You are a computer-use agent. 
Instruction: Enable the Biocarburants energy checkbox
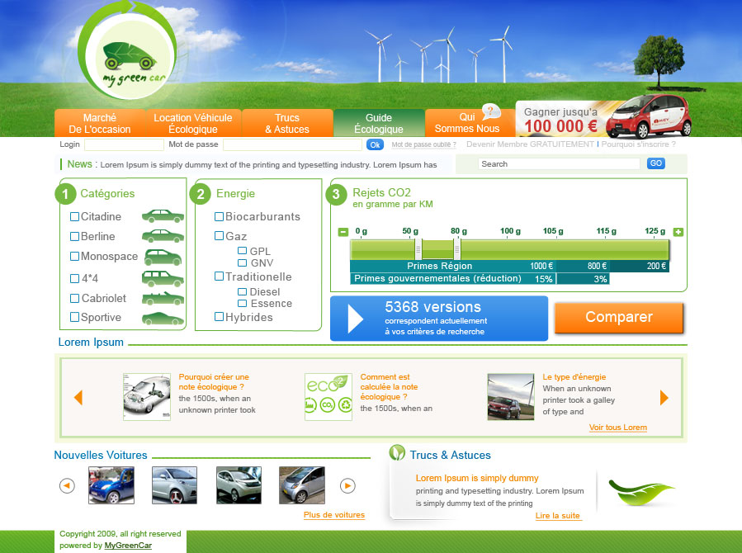[220, 217]
